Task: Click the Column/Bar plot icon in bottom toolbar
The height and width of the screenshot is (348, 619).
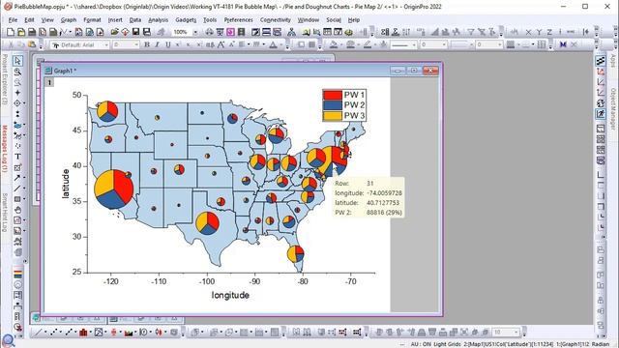Action: (x=83, y=333)
